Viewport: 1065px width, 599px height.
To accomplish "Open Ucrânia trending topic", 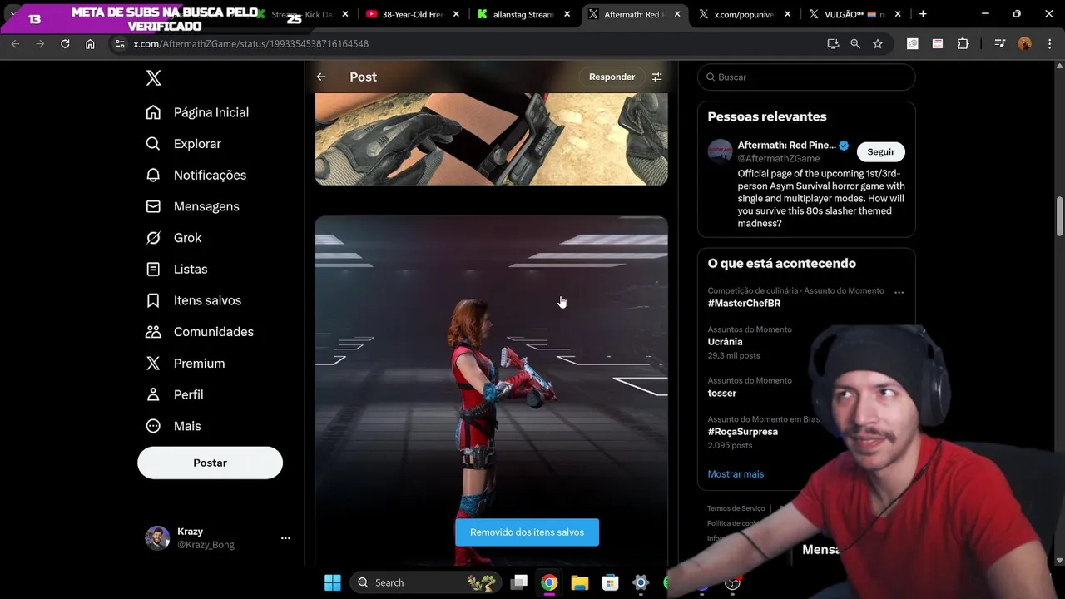I will (725, 342).
